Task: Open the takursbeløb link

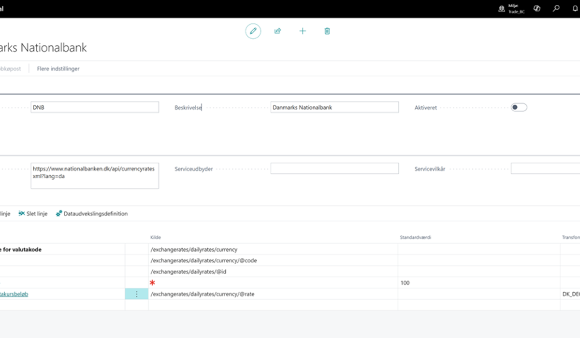Action: (x=14, y=294)
